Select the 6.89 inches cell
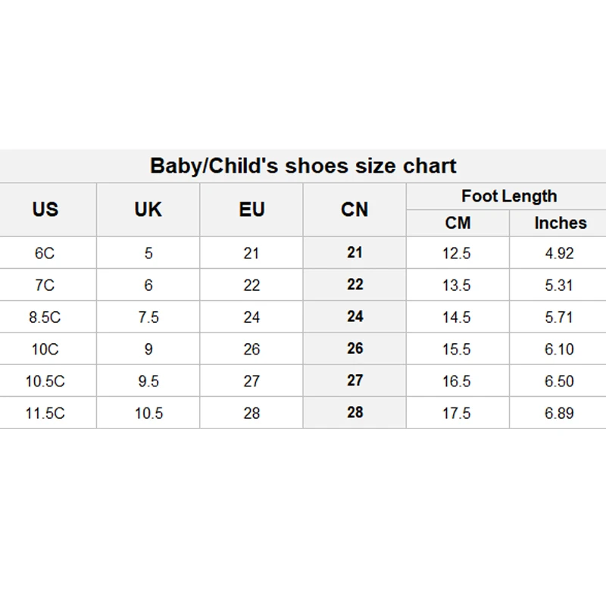 coord(559,413)
